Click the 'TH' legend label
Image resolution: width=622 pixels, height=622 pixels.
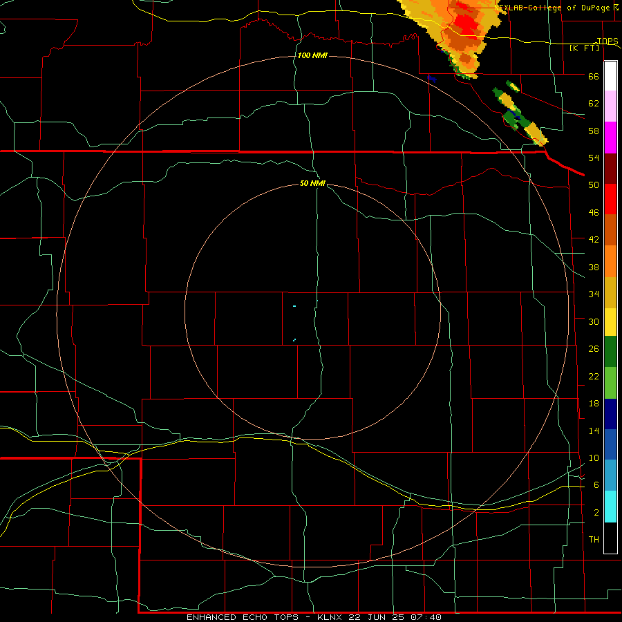[x=594, y=540]
